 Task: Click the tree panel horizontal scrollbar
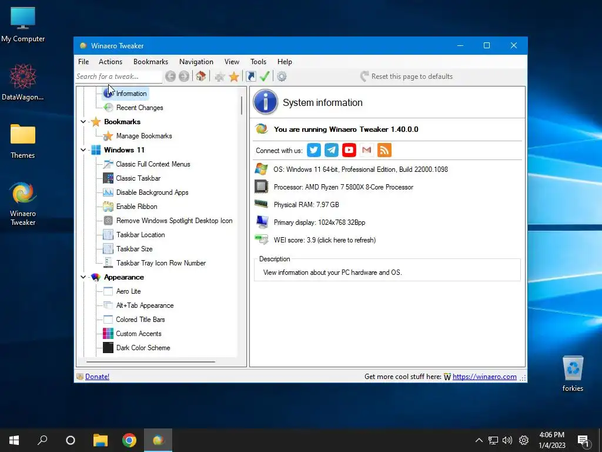150,362
